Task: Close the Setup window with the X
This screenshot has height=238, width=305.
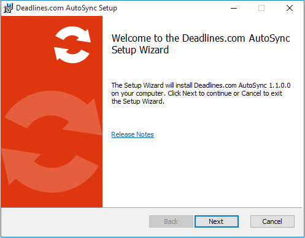Action: [x=290, y=8]
